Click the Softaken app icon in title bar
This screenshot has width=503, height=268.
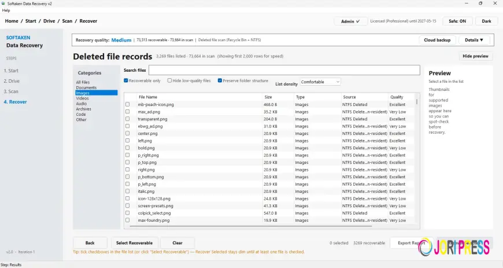pyautogui.click(x=3, y=3)
